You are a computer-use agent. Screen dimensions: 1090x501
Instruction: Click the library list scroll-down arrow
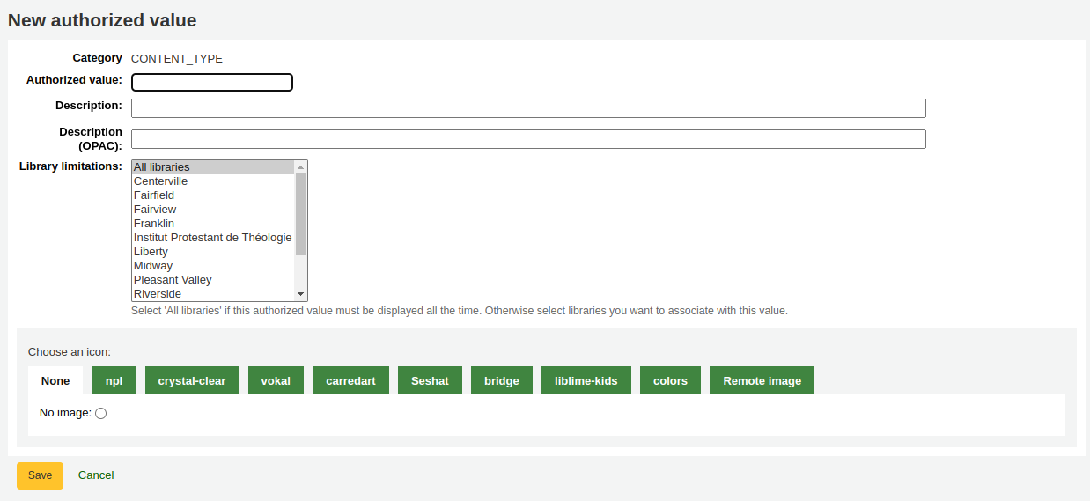[x=300, y=294]
